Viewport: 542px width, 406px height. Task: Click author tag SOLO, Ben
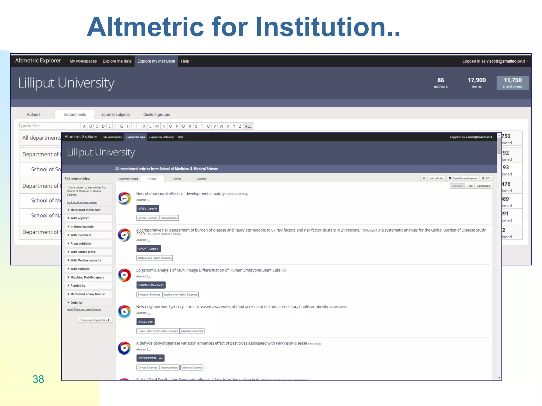click(145, 322)
